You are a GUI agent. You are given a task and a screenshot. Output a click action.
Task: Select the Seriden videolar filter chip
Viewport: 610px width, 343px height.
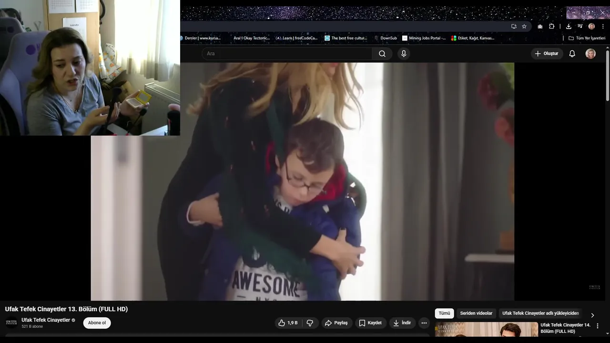click(x=476, y=313)
